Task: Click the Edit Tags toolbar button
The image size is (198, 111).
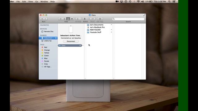Action: click(x=100, y=19)
